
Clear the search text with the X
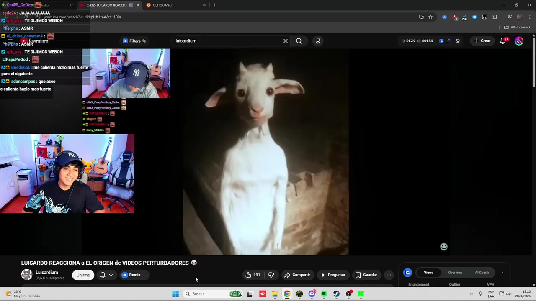point(286,41)
